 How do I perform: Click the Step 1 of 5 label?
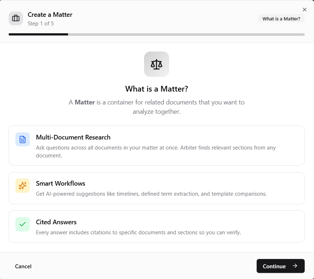tap(41, 23)
